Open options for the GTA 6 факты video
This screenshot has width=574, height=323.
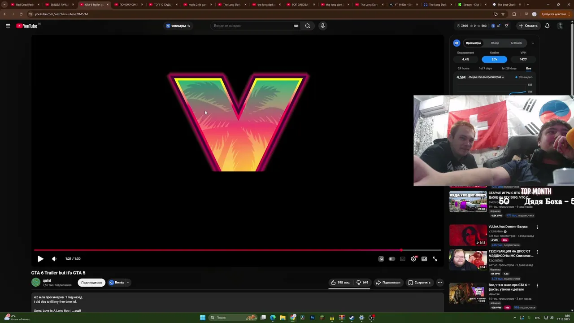tap(538, 285)
